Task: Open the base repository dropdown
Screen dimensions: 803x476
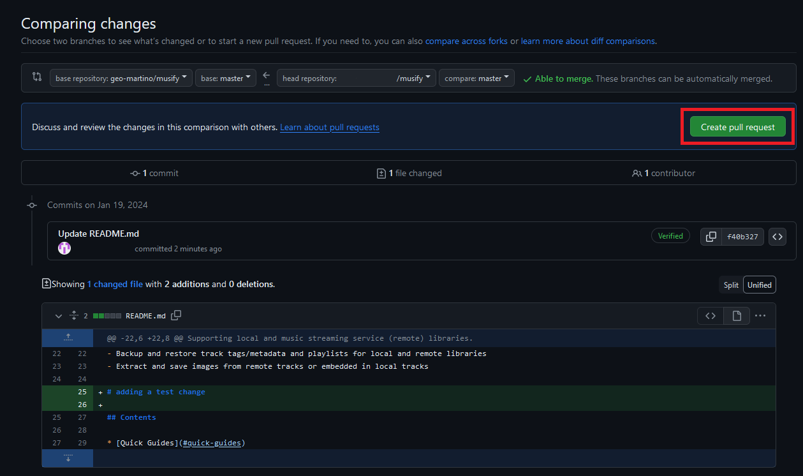Action: click(x=121, y=78)
